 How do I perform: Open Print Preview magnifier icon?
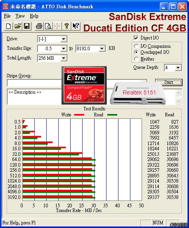click(x=48, y=26)
